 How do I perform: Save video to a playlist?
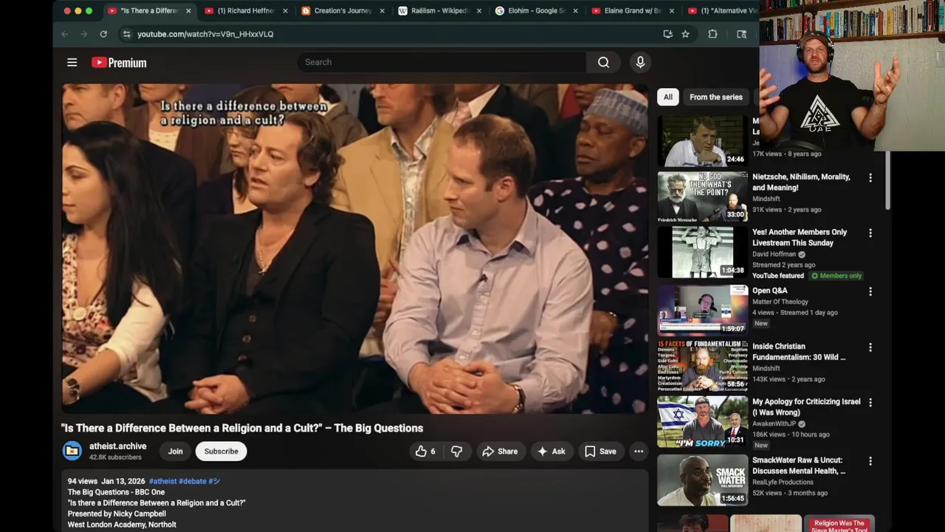point(599,451)
